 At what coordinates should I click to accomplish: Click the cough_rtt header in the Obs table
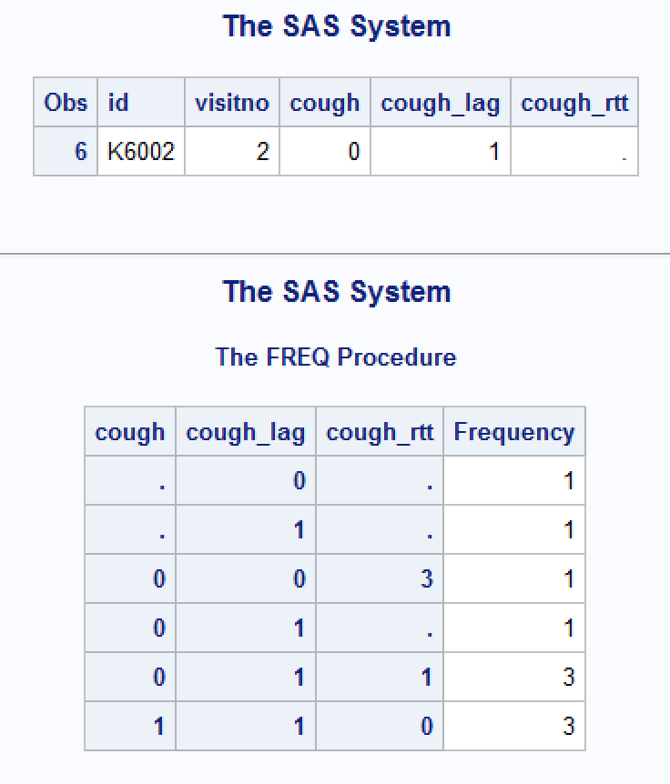(x=574, y=103)
